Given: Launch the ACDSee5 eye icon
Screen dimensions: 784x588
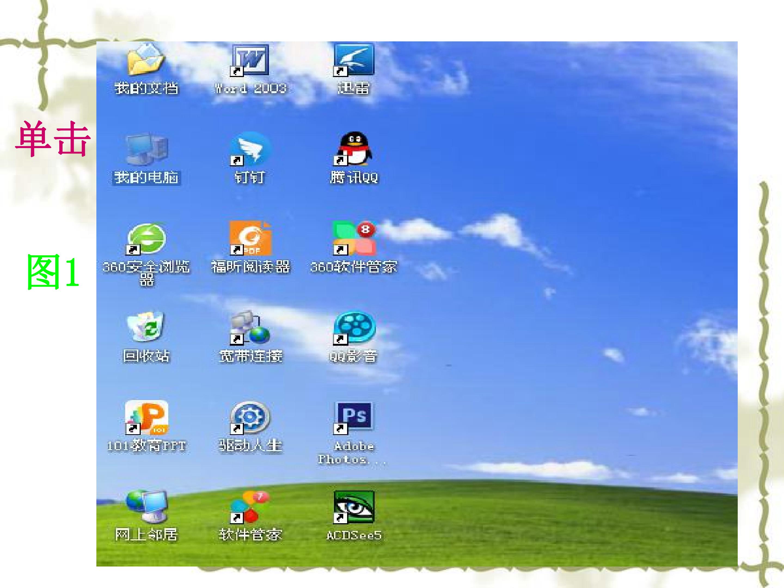Looking at the screenshot, I should pos(353,507).
